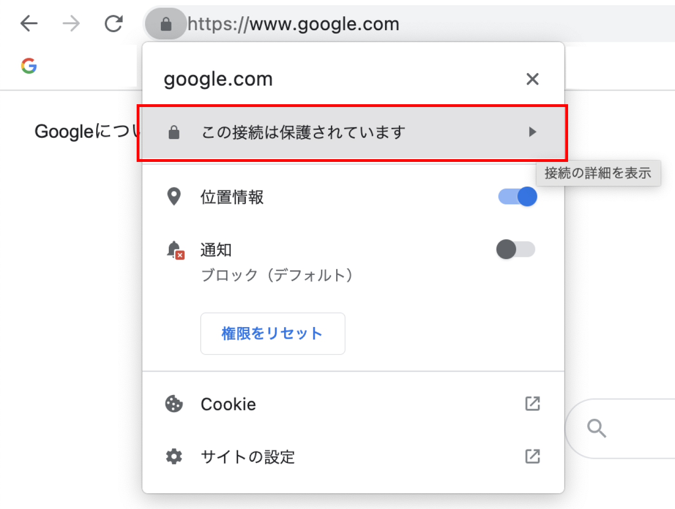This screenshot has width=675, height=509.
Task: Reload the page with the refresh icon
Action: 113,23
